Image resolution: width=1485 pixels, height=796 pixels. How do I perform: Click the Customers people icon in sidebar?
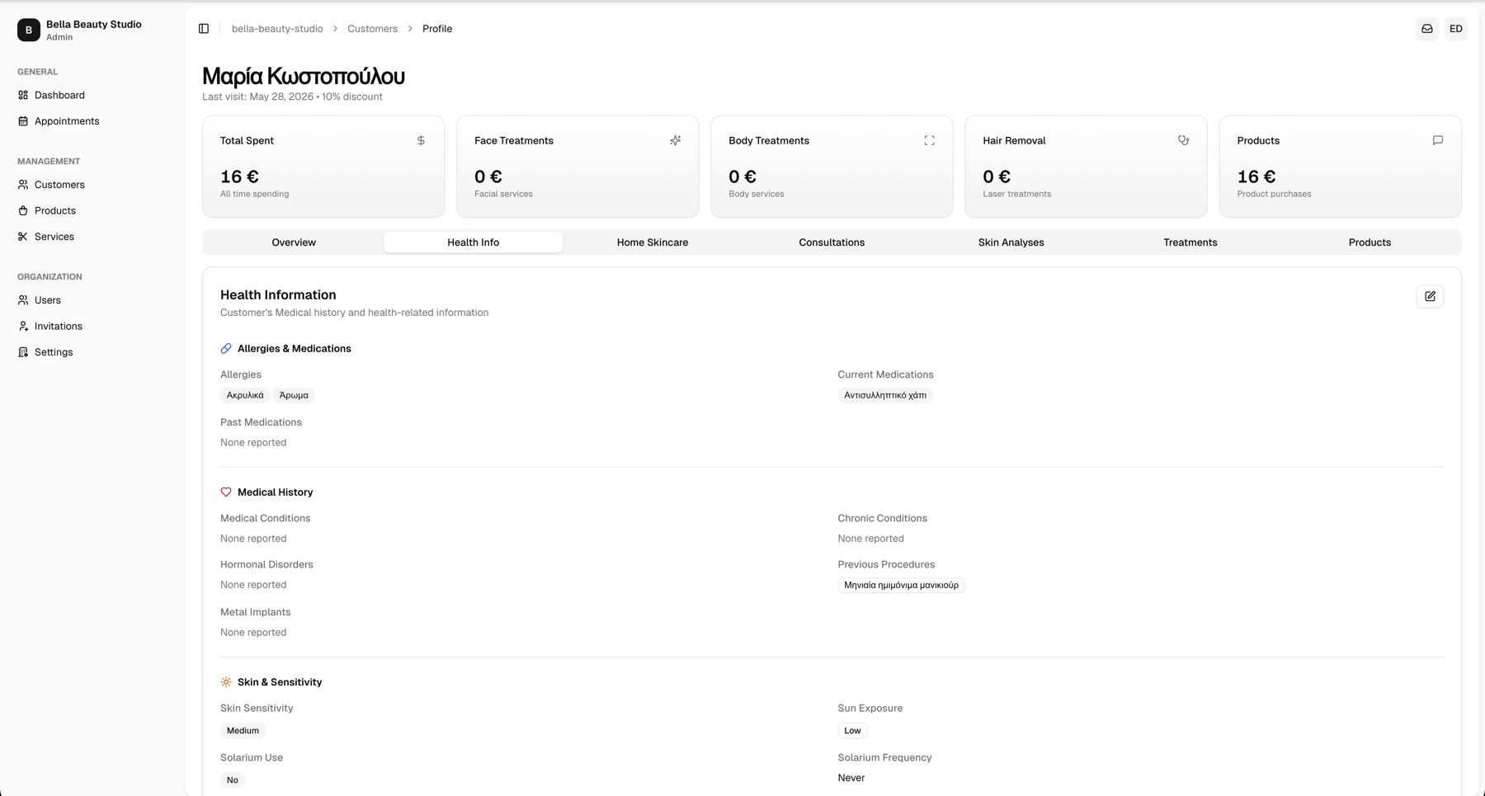(x=23, y=185)
